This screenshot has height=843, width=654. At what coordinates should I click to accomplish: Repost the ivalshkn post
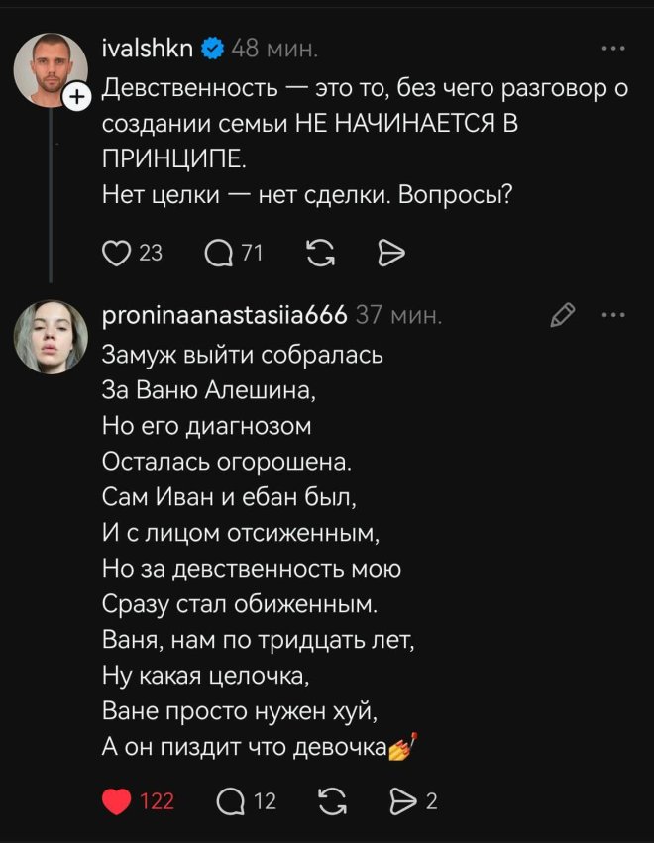point(320,254)
